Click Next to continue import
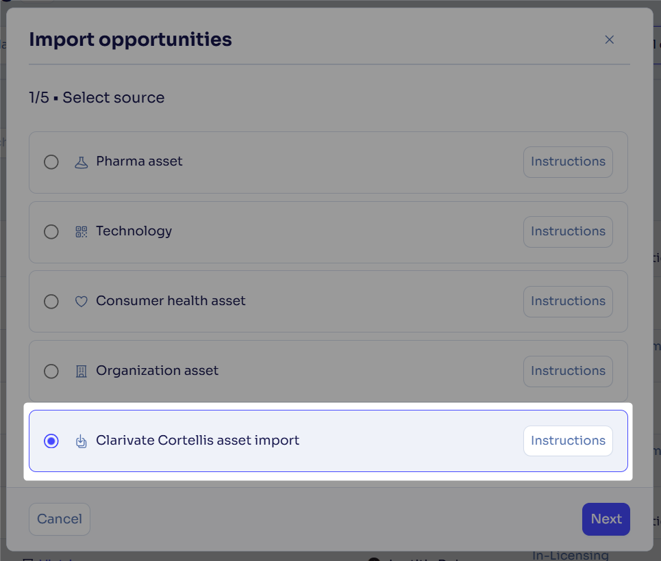 tap(606, 519)
